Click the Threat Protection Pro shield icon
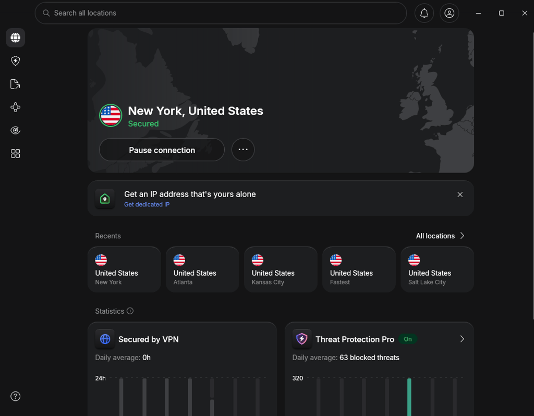The height and width of the screenshot is (416, 534). 302,339
